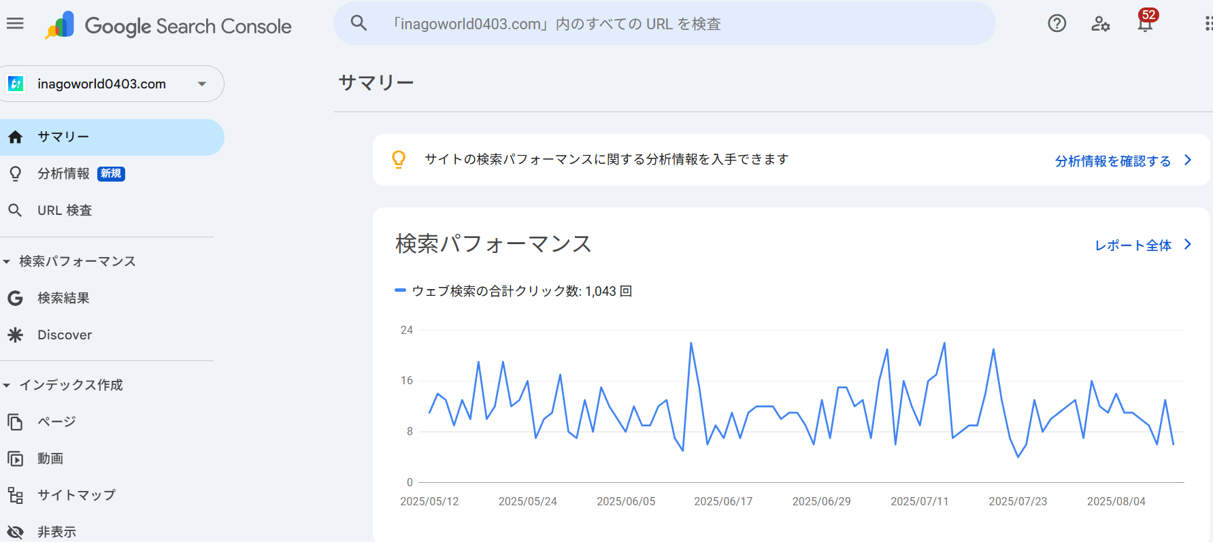
Task: Click the inagoworld0403.com property favicon
Action: [16, 84]
